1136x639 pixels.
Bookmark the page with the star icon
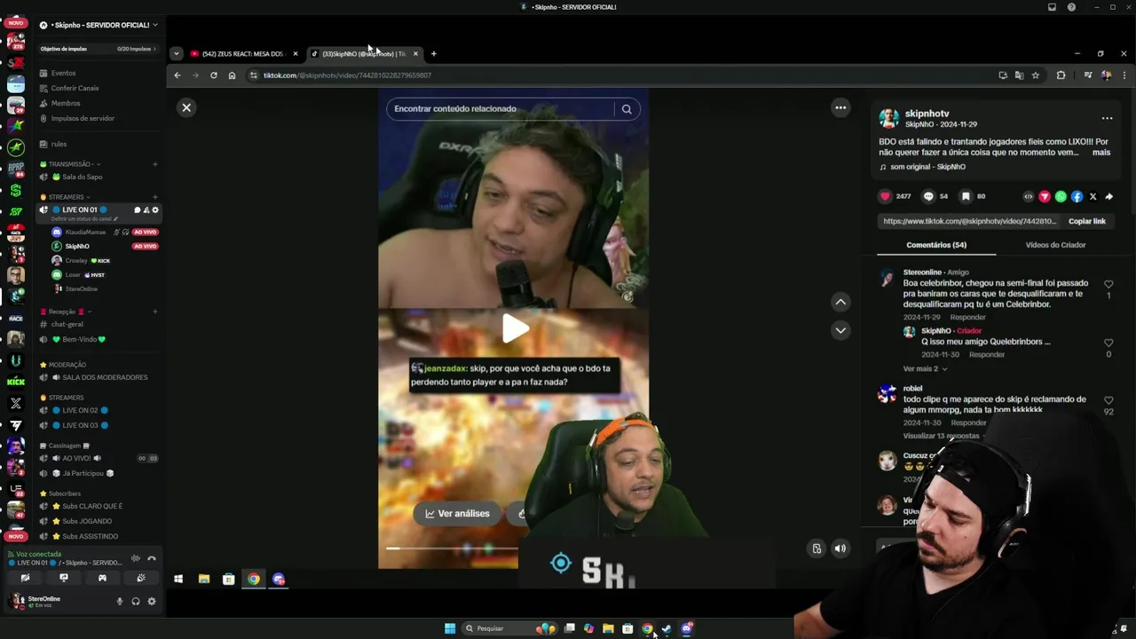[x=1035, y=75]
